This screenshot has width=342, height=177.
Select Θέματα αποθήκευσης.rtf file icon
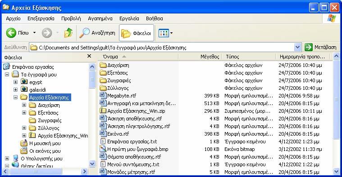pos(103,157)
